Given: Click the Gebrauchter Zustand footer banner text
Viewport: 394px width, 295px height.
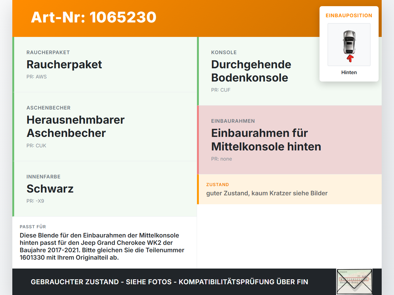Looking at the screenshot, I should click(x=169, y=282).
